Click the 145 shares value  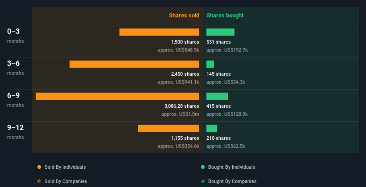218,74
